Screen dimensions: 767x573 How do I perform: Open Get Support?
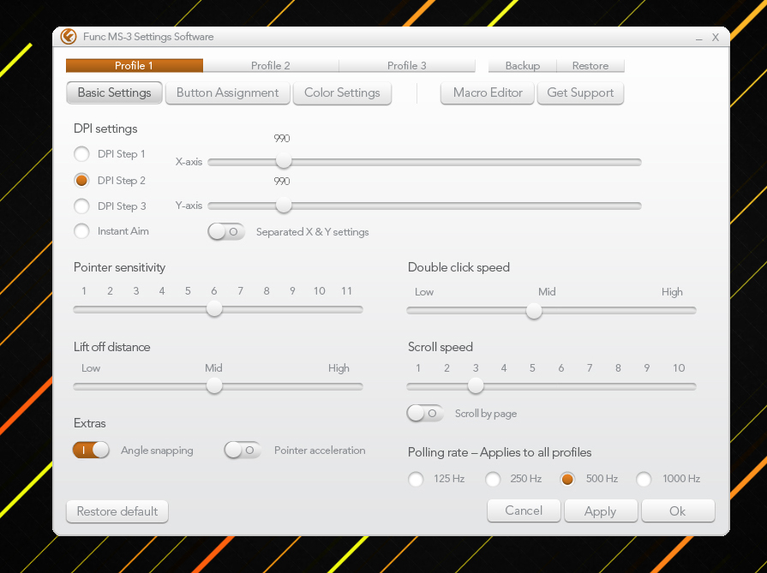[580, 93]
